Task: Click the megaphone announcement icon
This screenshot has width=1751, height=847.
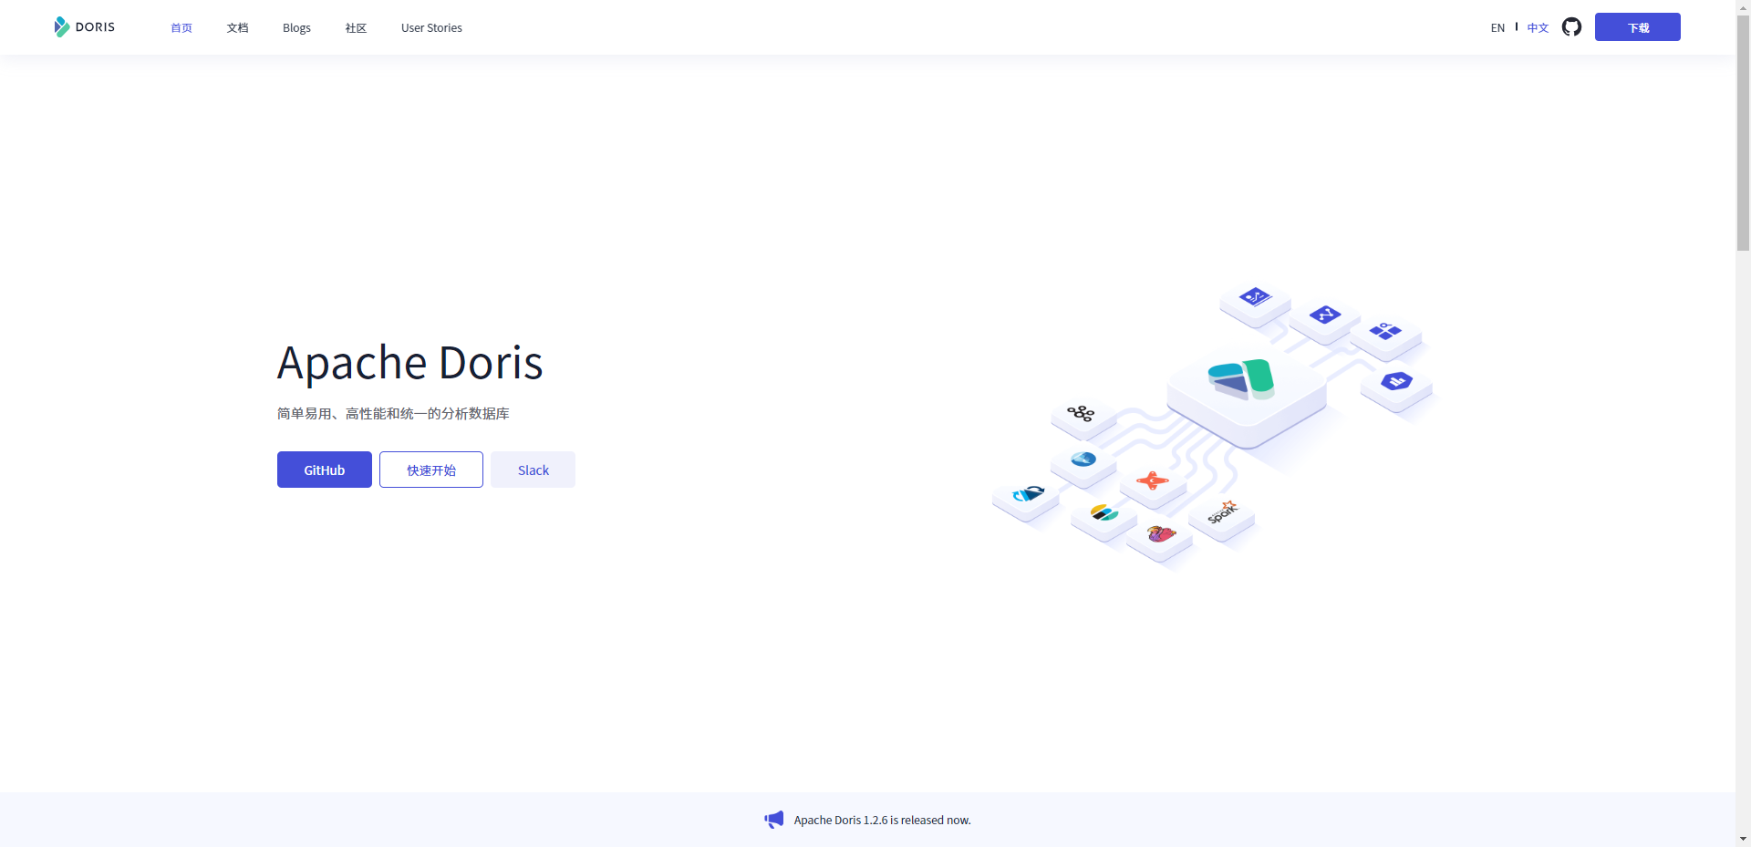Action: pyautogui.click(x=774, y=820)
